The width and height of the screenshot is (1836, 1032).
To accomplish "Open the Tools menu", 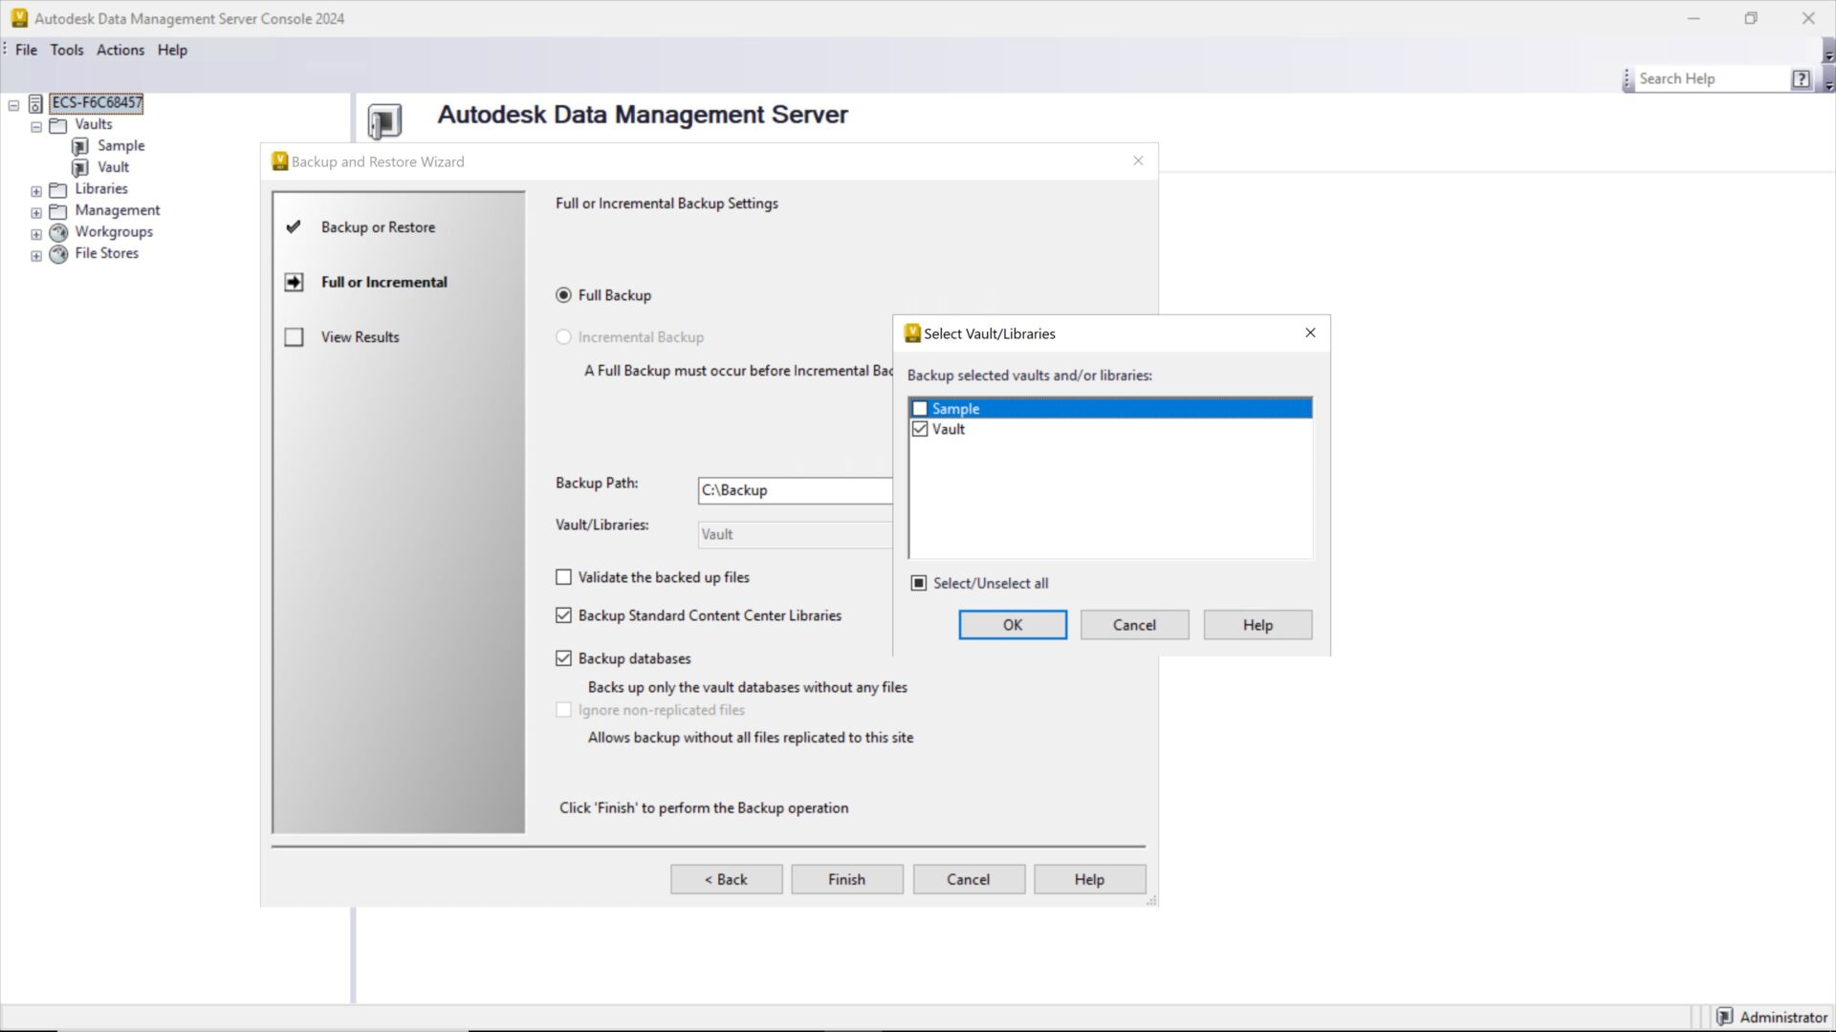I will (x=66, y=50).
